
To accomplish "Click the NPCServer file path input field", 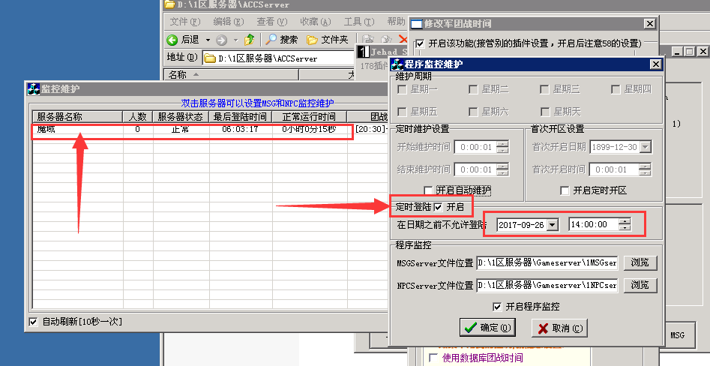I will coord(547,286).
